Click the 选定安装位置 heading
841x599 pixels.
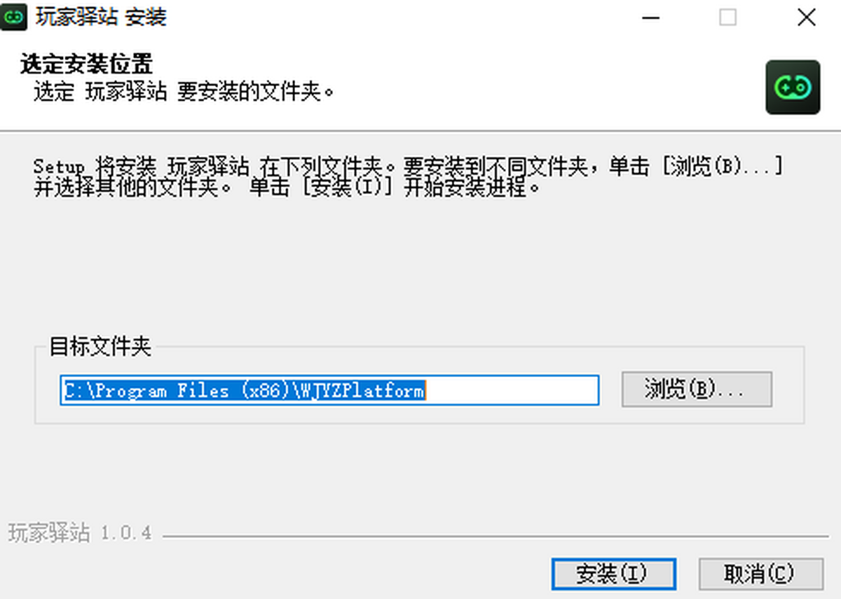(x=86, y=64)
